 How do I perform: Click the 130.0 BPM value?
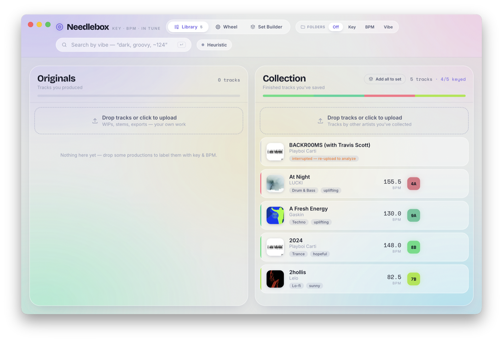pos(392,213)
